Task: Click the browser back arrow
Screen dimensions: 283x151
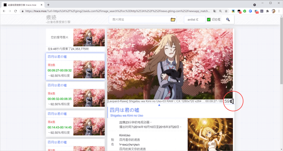Action: pyautogui.click(x=4, y=11)
